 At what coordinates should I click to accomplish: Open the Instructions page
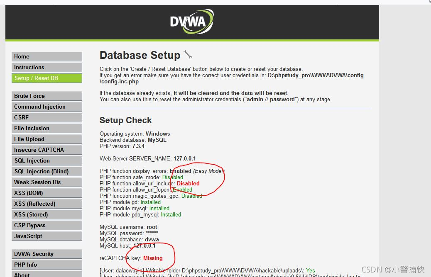tap(47, 67)
